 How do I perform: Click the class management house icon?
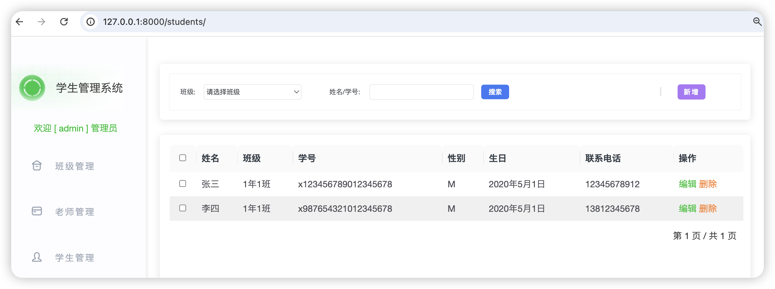[37, 166]
